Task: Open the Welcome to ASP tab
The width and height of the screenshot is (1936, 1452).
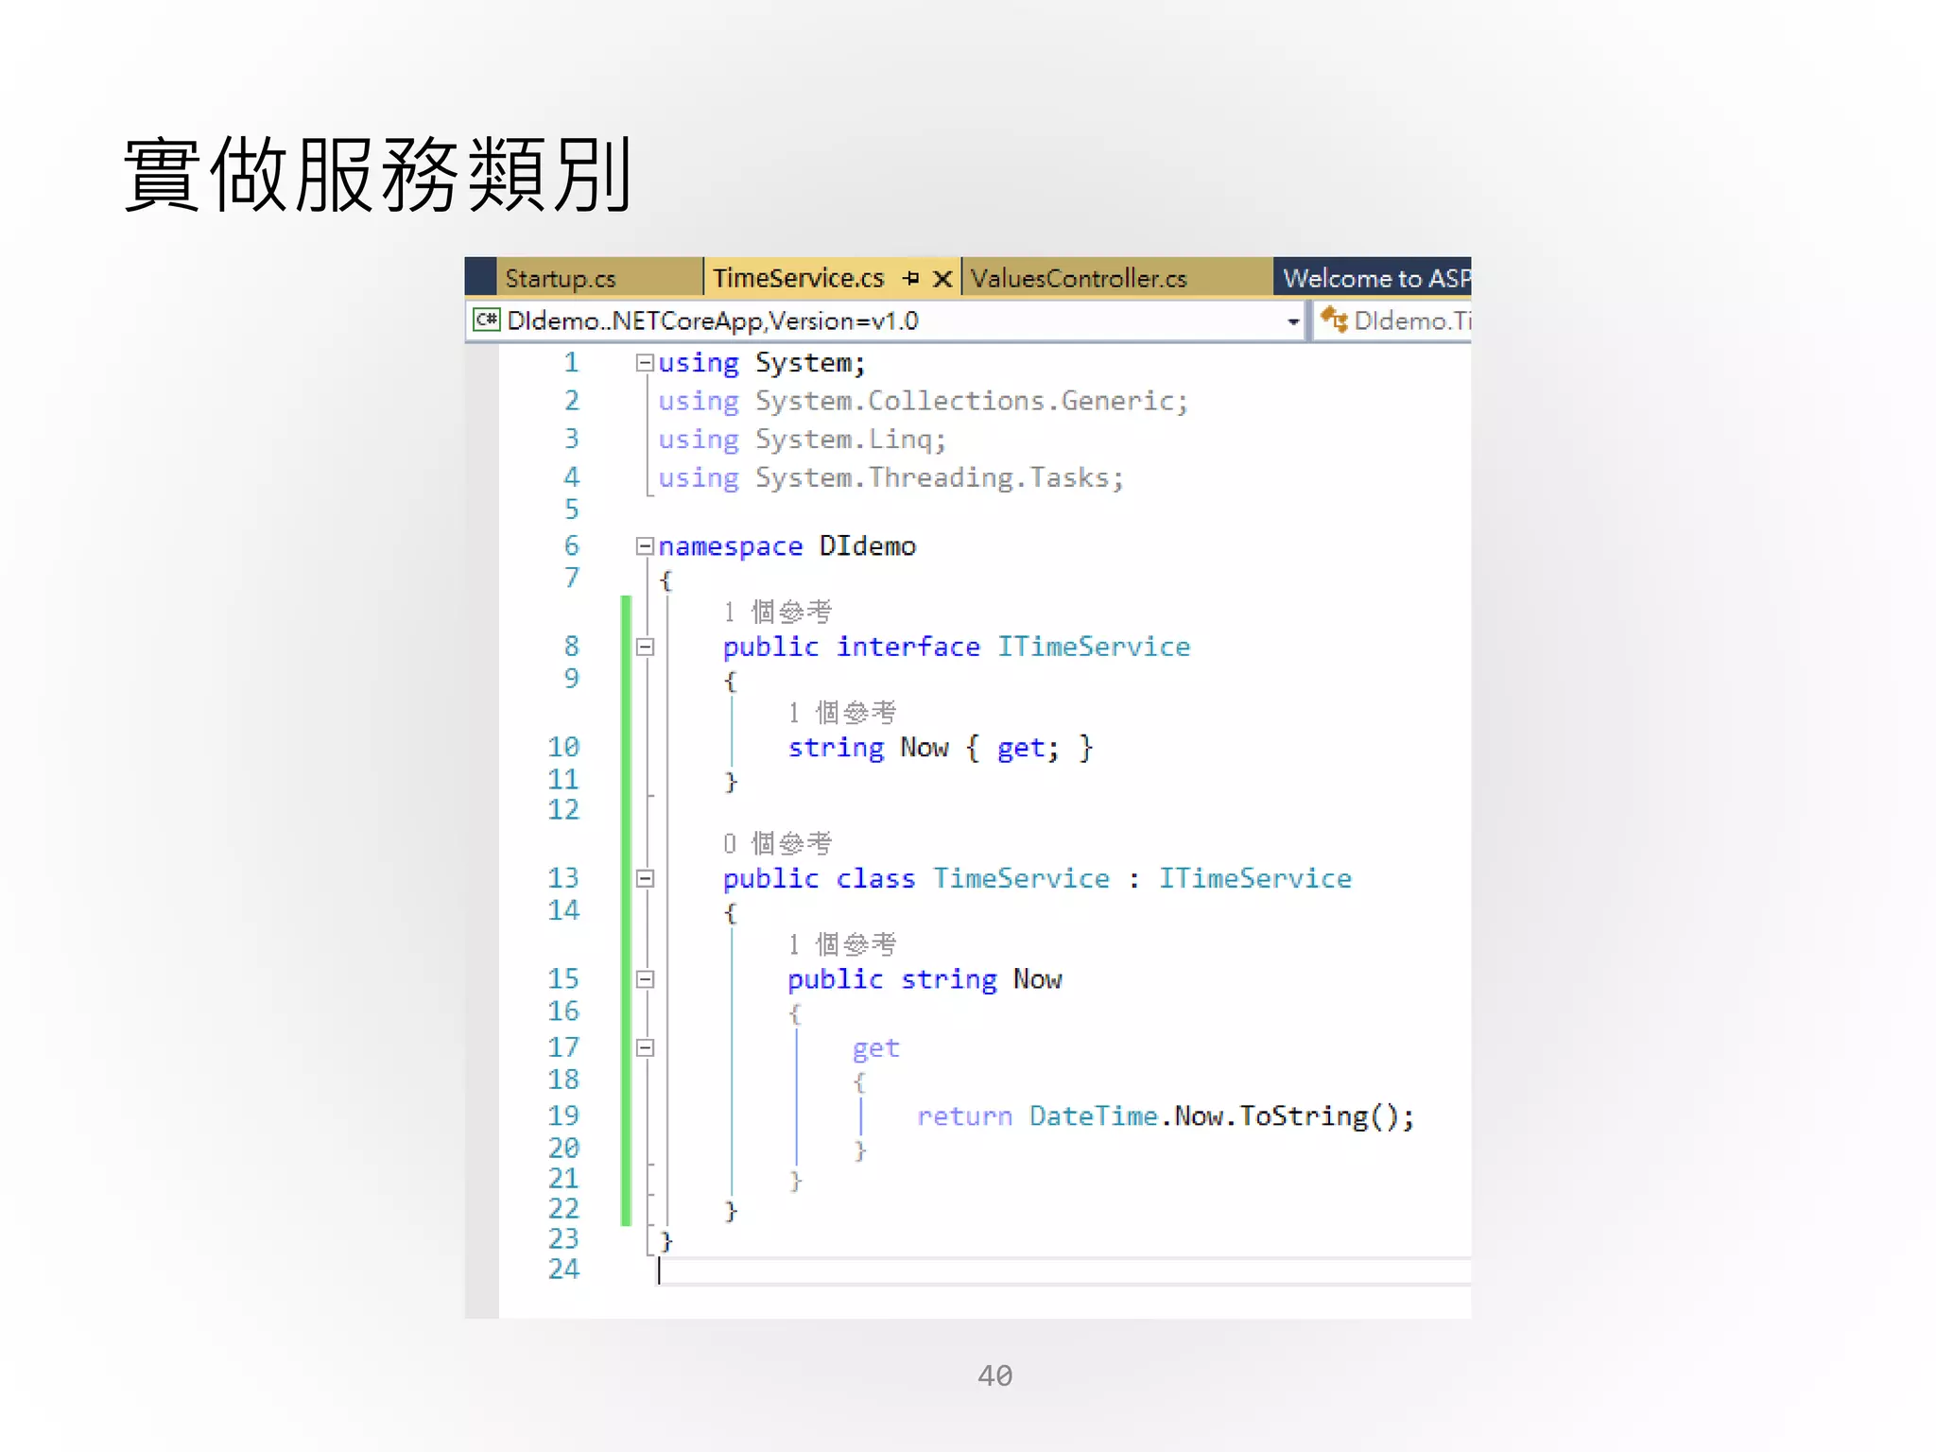Action: coord(1374,279)
